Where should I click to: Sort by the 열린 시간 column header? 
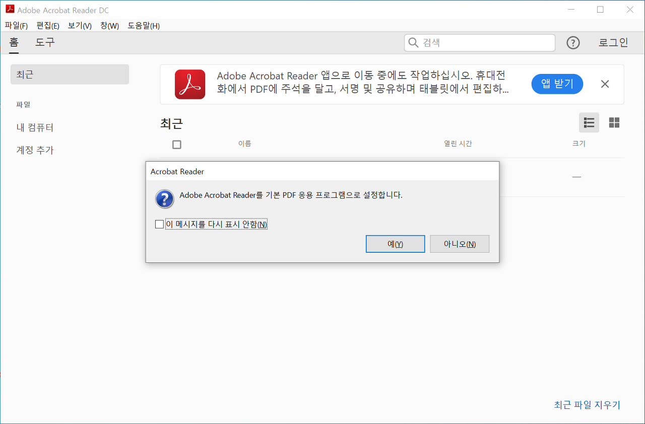tap(458, 144)
